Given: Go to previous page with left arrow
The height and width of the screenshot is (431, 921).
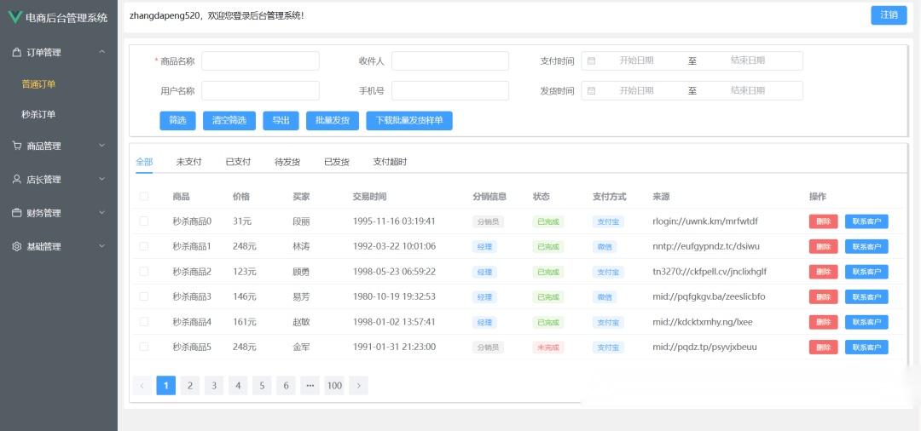Looking at the screenshot, I should [x=142, y=385].
